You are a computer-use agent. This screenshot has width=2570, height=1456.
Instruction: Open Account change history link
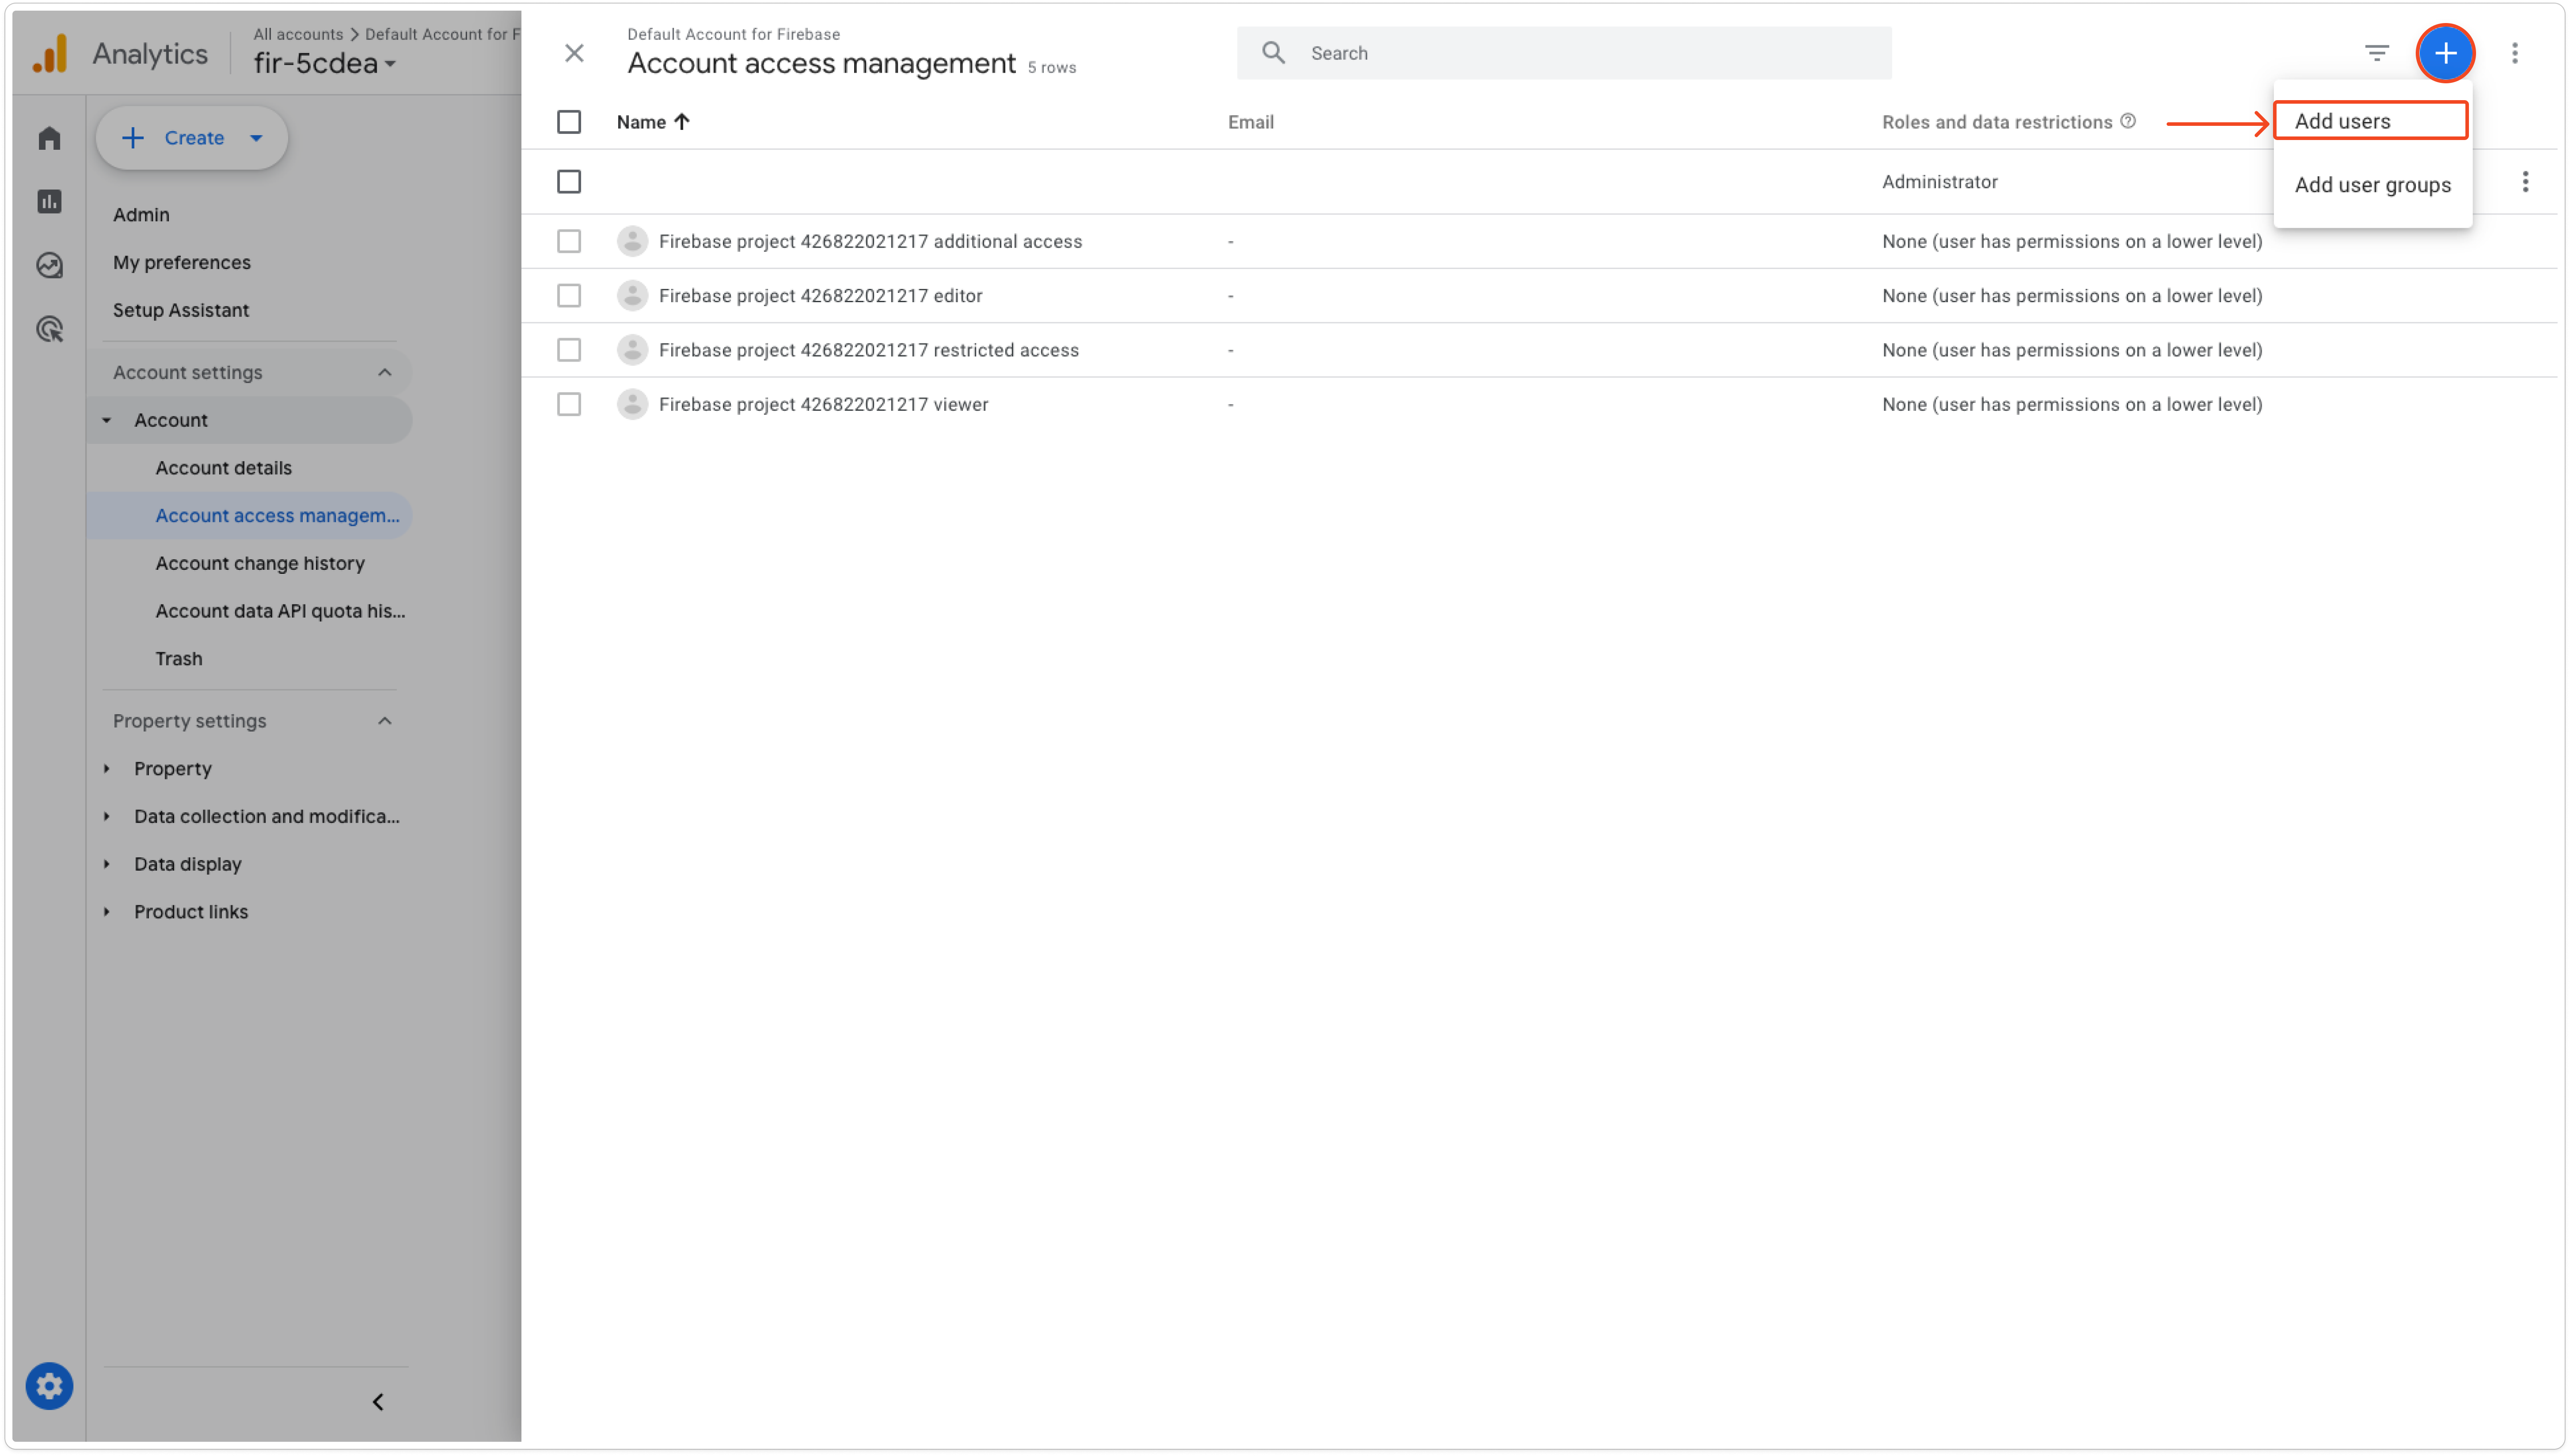(x=259, y=563)
